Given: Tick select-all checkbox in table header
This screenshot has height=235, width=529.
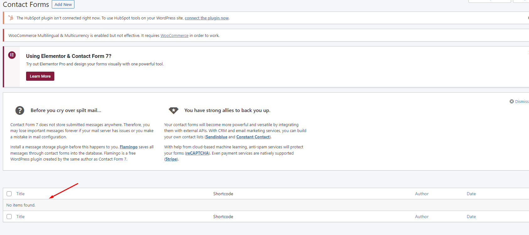Looking at the screenshot, I should (9, 194).
